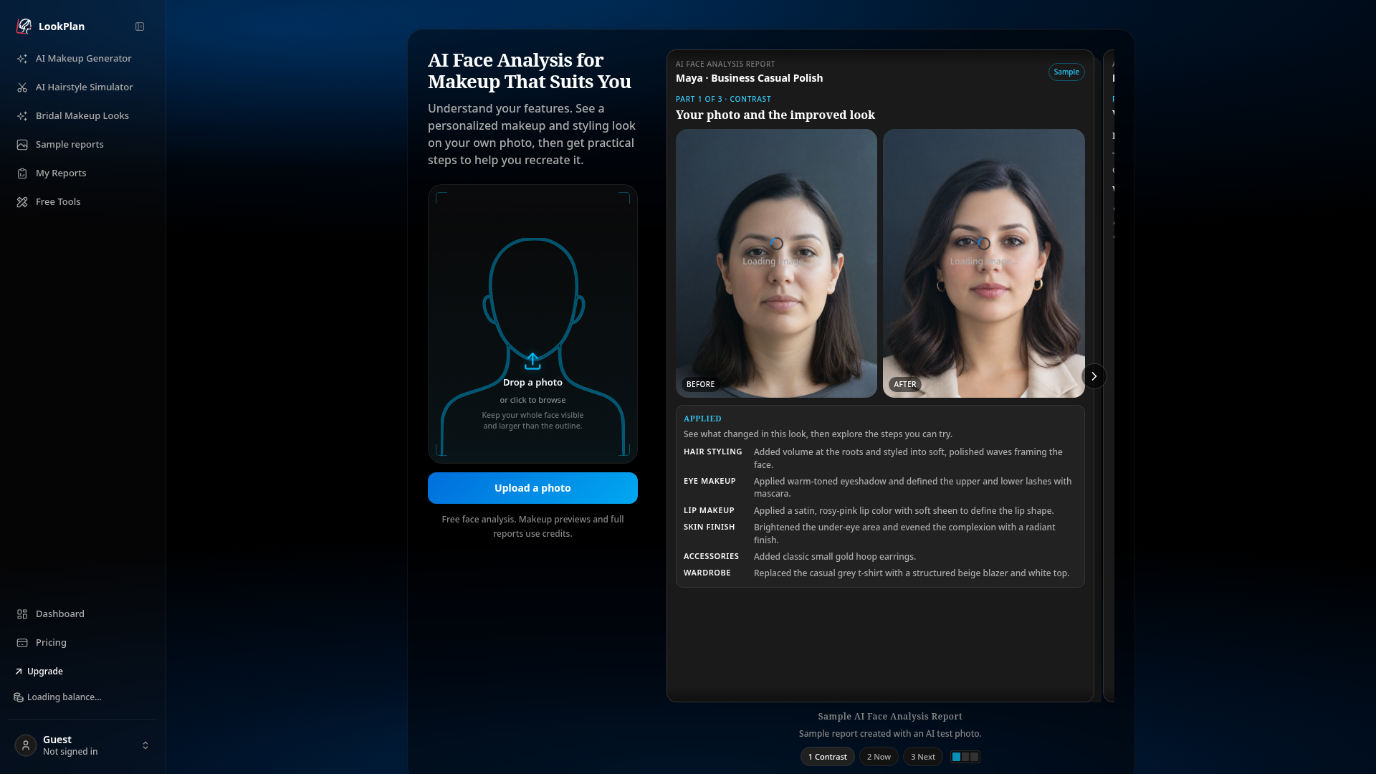Select the 3 Next tab
This screenshot has height=774, width=1376.
point(923,757)
